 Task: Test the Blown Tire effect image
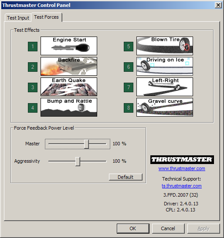click(165, 46)
